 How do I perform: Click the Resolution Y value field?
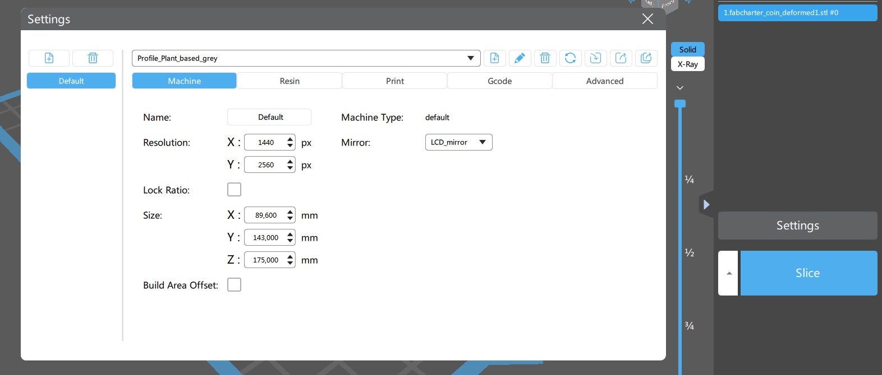(265, 165)
